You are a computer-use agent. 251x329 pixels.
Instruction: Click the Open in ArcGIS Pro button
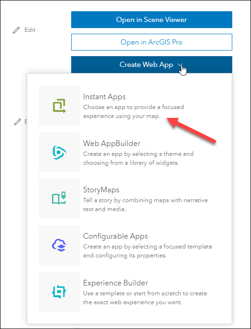click(x=152, y=42)
